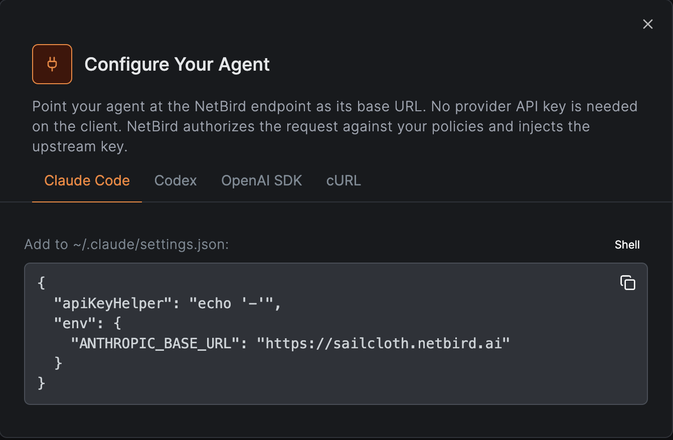Select the Claude Code tab

pos(87,180)
